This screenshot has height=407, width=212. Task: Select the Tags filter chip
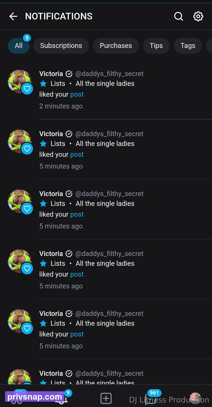tap(188, 46)
